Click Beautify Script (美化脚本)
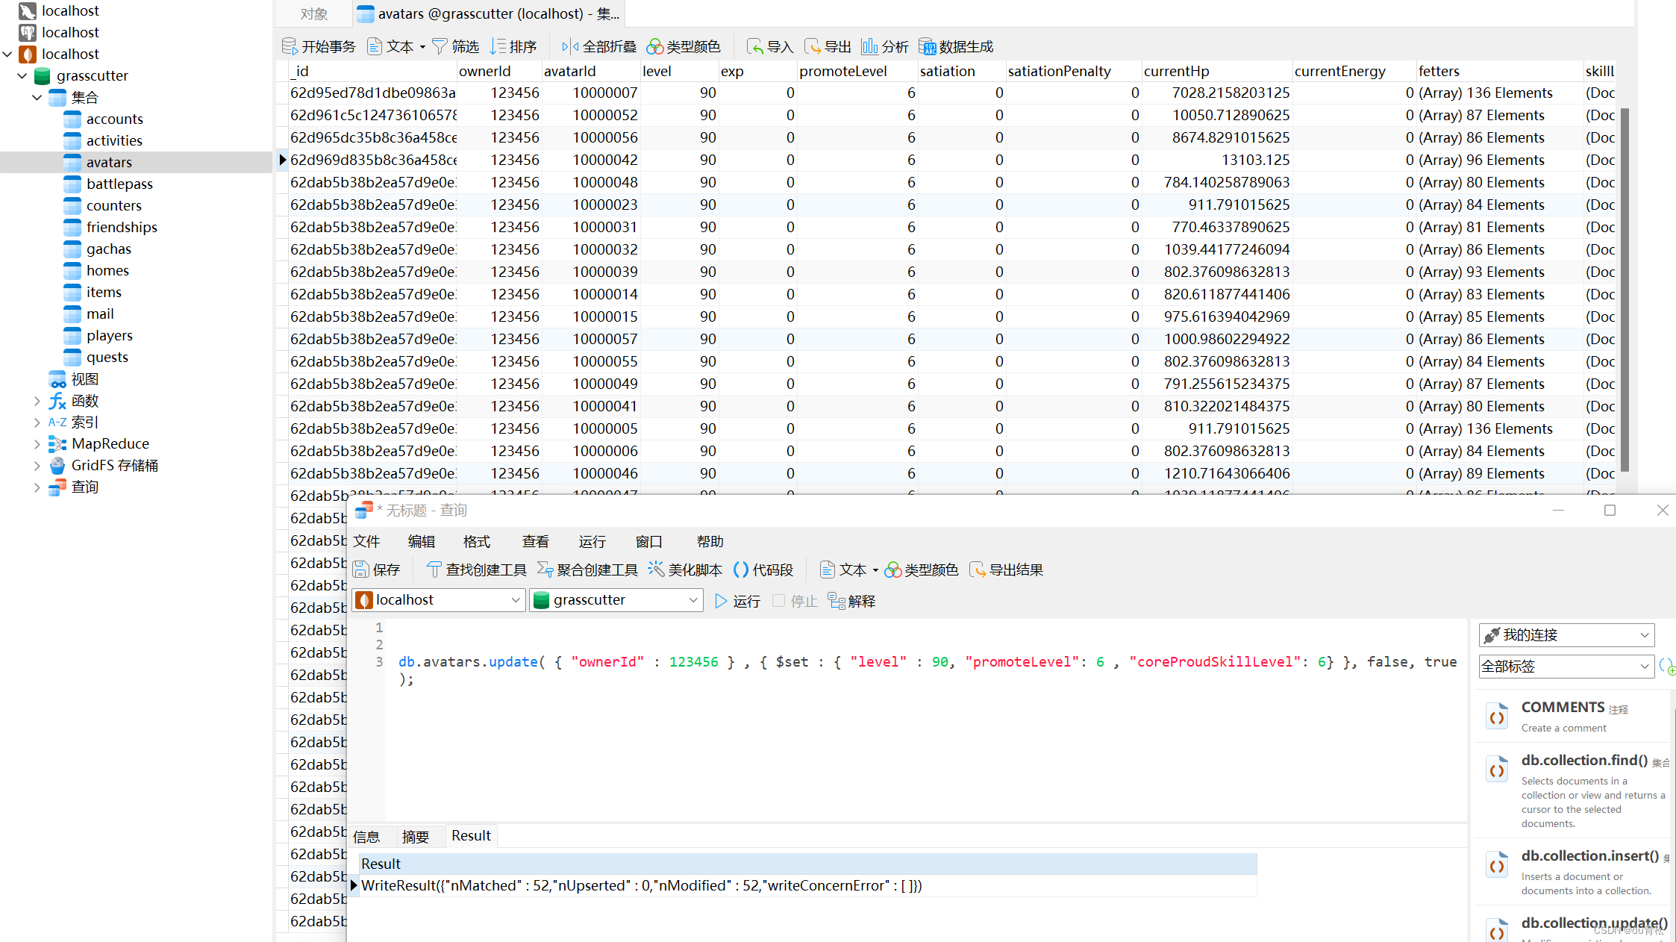 tap(685, 570)
